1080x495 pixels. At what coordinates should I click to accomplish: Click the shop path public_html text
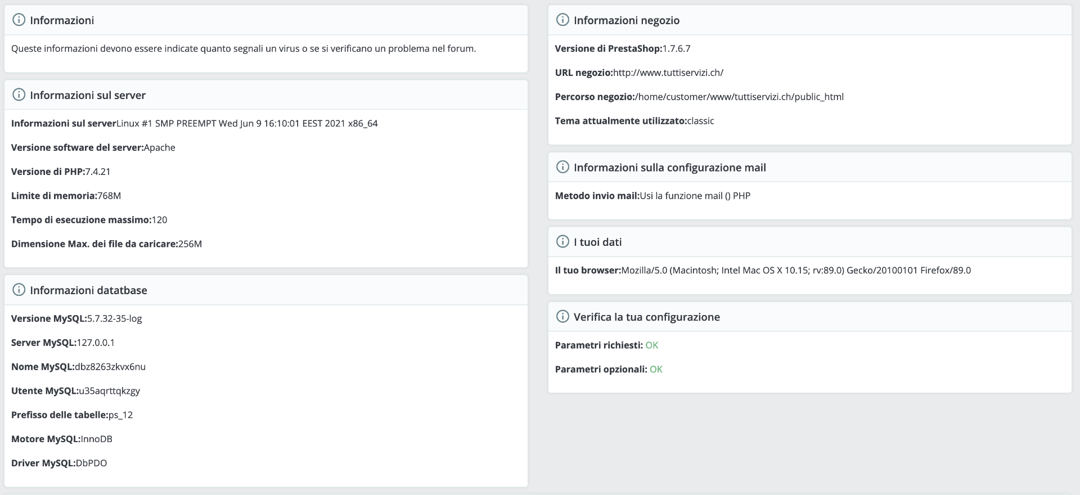[x=739, y=97]
